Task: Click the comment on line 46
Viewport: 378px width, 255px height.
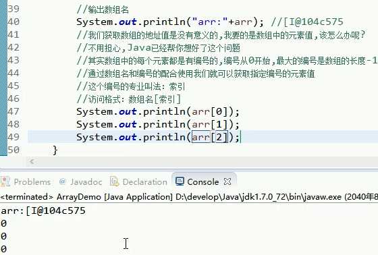Action: (x=129, y=99)
